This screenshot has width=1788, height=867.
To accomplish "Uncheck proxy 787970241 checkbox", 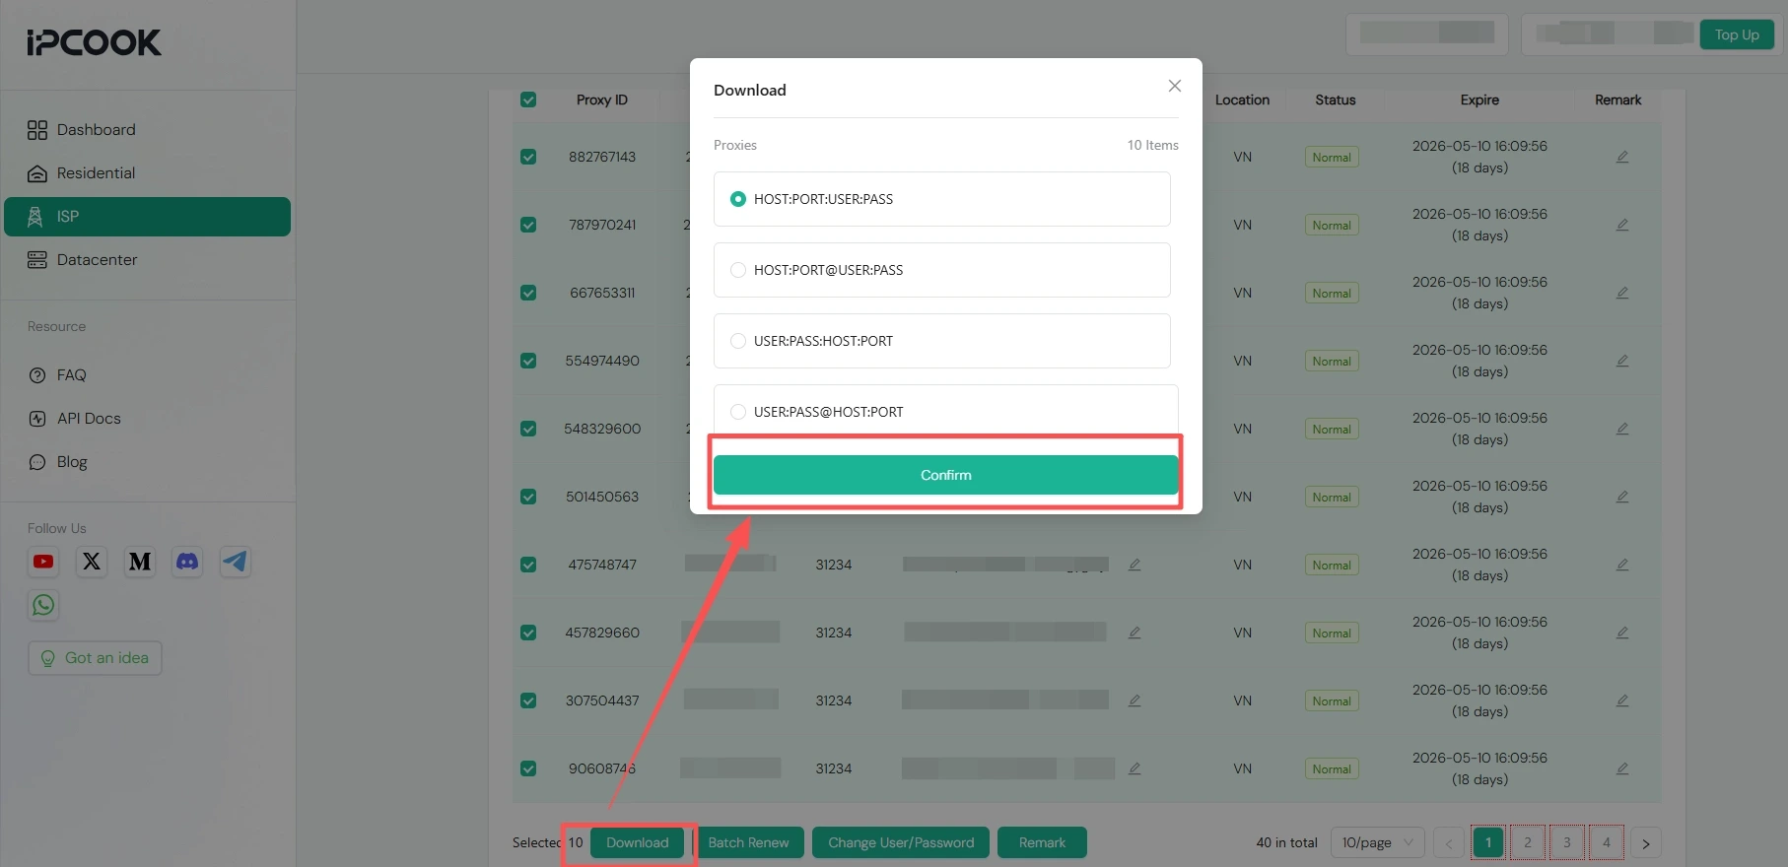I will coord(528,225).
